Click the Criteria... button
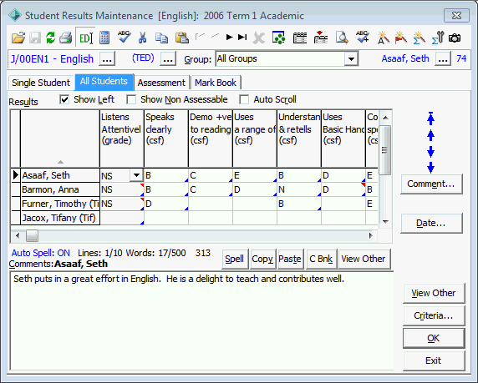Screen dimensions: 478x383 point(434,315)
